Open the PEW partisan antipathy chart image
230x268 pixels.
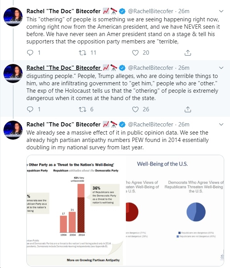[76, 210]
